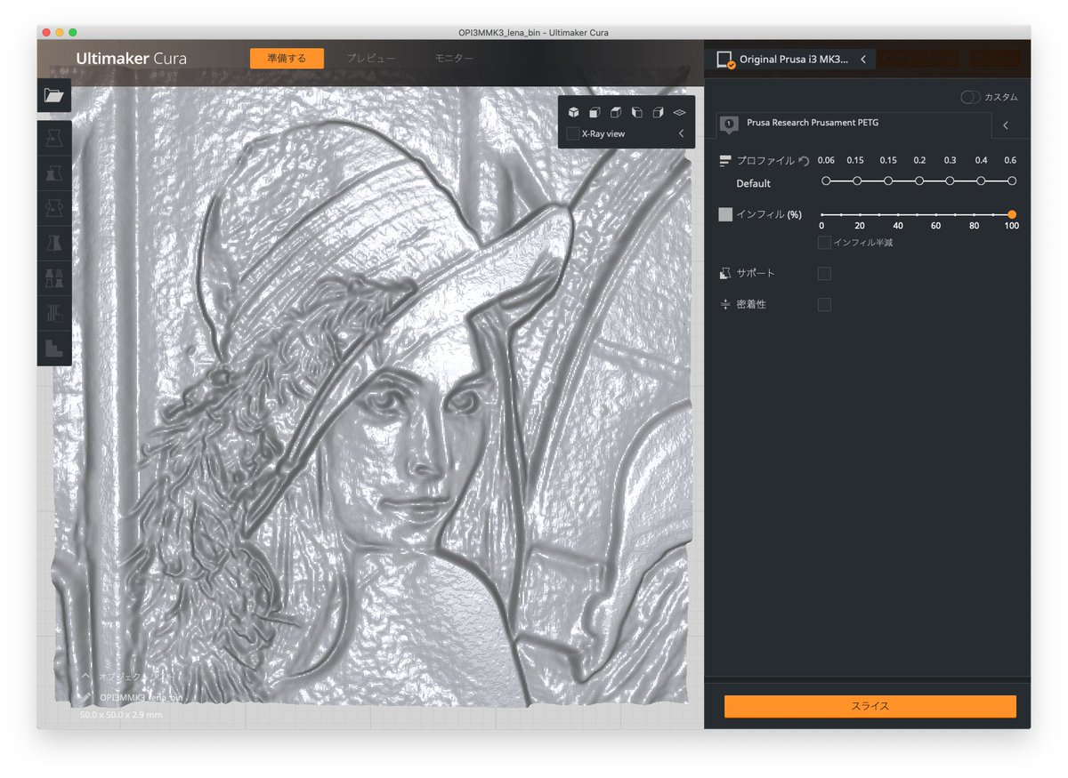Select the Mirror tool in left toolbar

(x=54, y=242)
